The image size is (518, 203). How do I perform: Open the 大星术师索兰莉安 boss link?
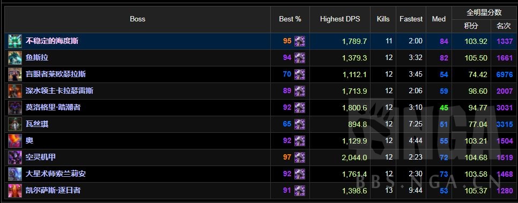(x=56, y=174)
